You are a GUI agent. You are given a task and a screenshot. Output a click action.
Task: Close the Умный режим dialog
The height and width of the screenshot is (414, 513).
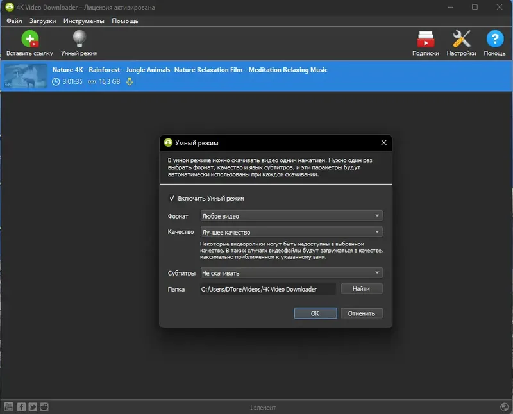point(383,142)
